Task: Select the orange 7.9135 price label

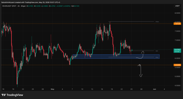Action: tap(177, 24)
